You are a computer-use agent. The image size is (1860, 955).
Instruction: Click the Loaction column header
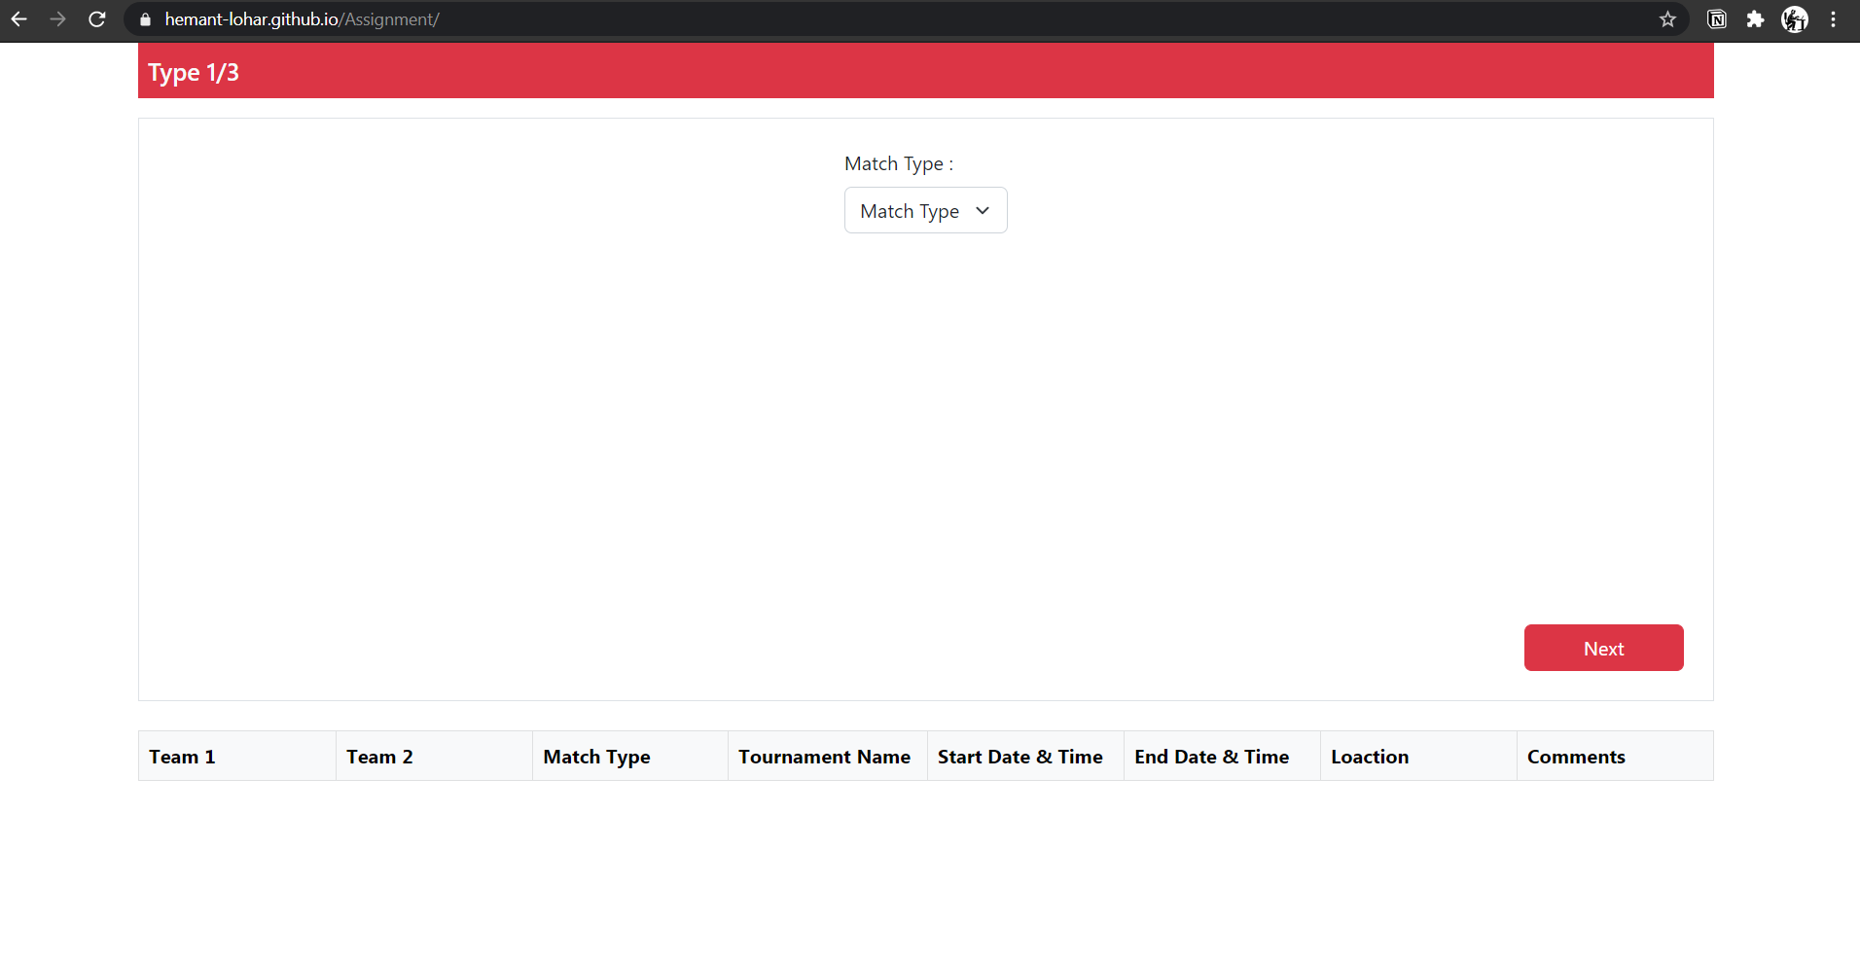point(1418,756)
